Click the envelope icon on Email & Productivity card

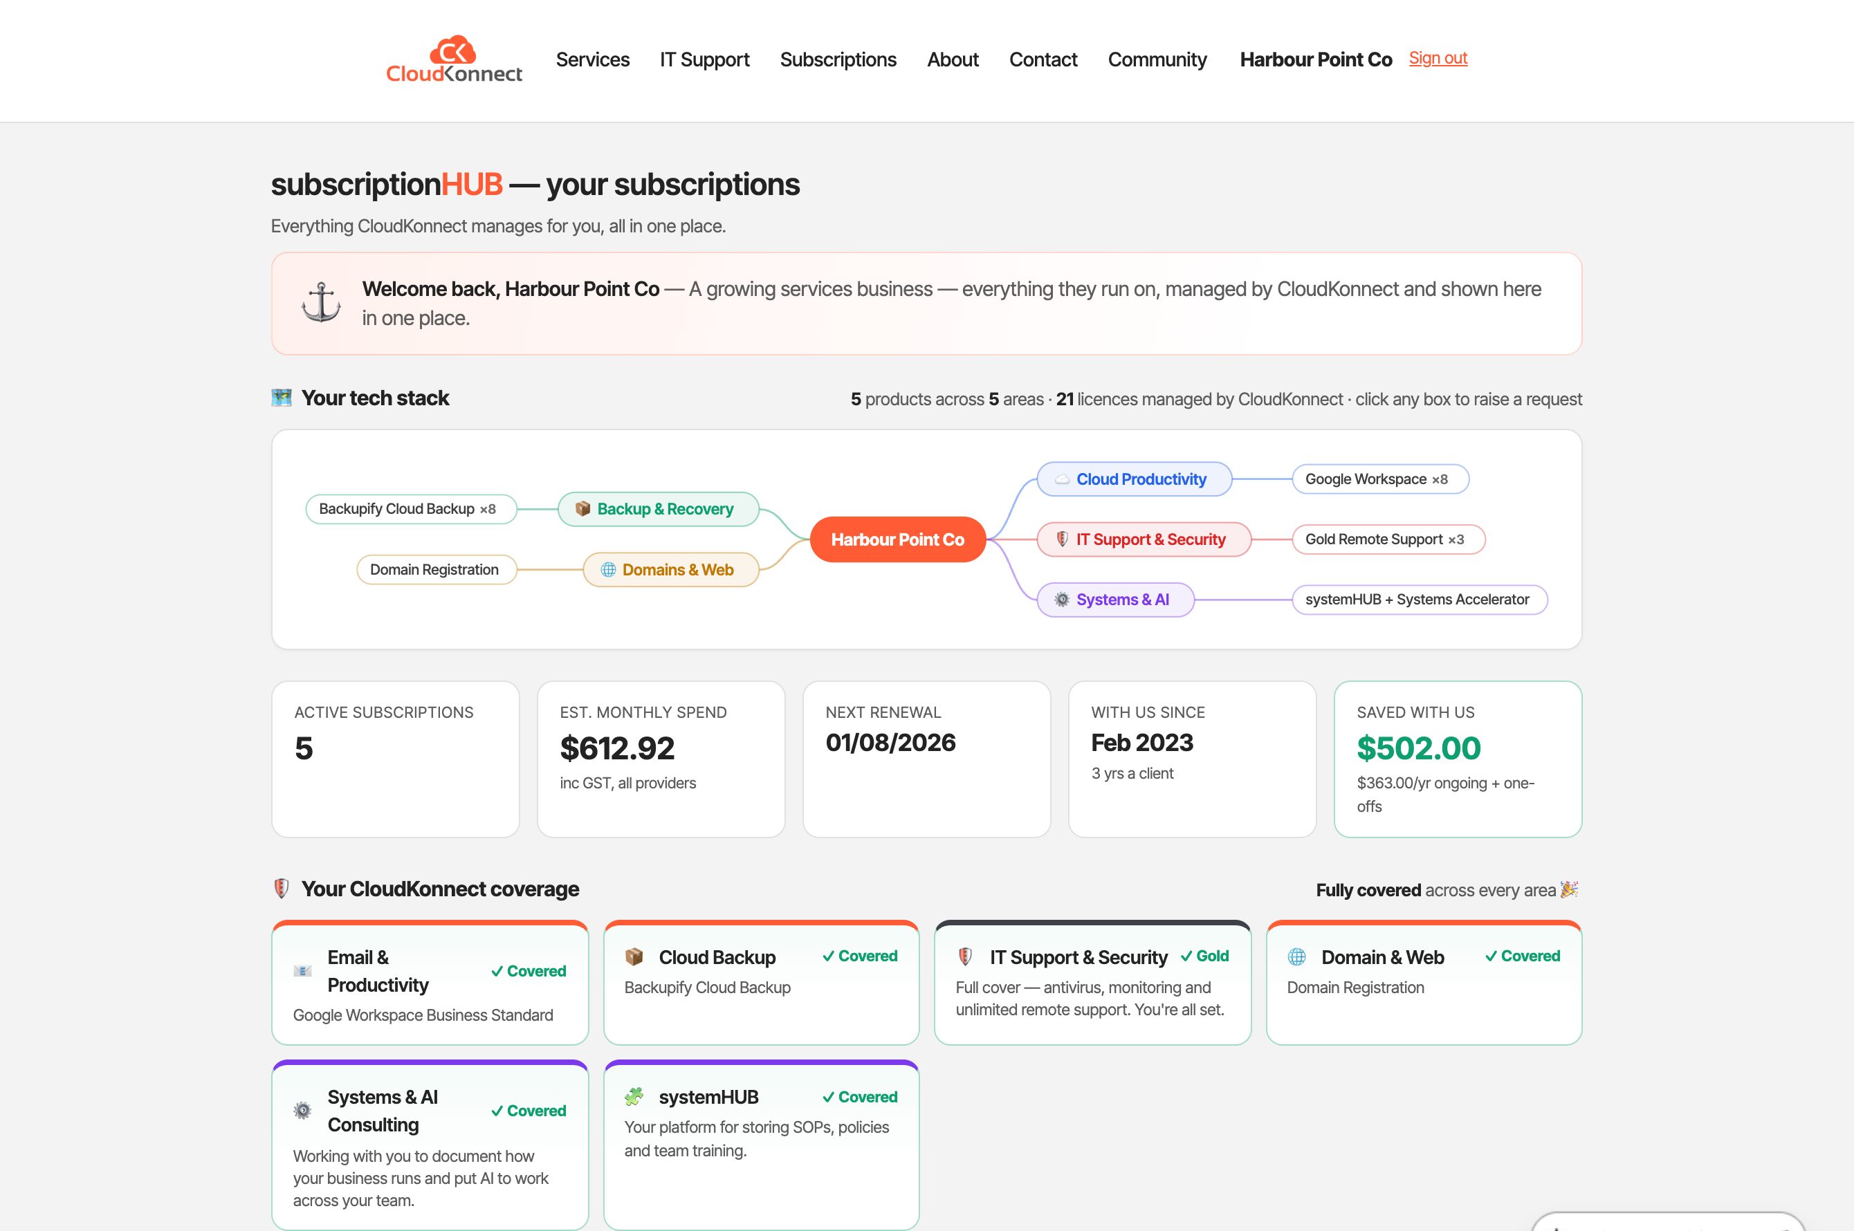tap(302, 971)
